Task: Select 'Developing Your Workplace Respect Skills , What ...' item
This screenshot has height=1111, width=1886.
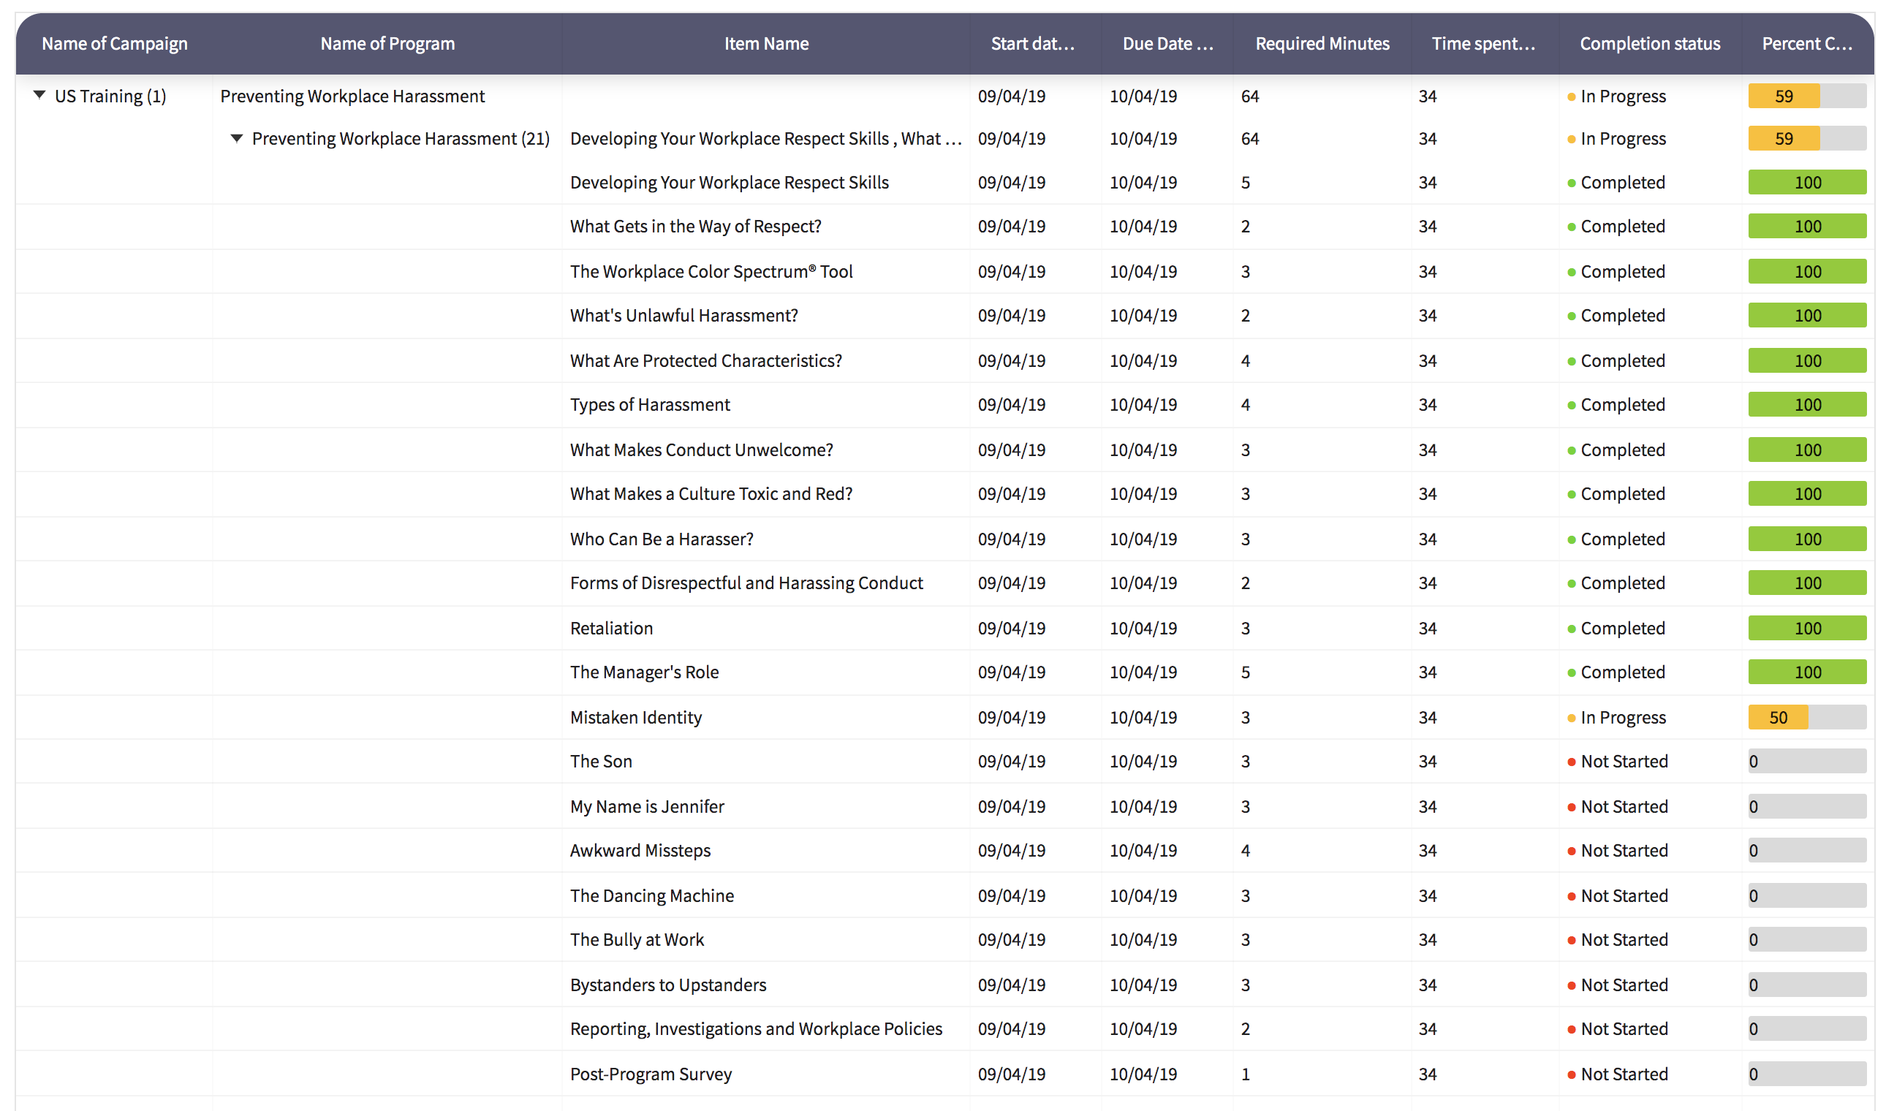Action: coord(765,138)
